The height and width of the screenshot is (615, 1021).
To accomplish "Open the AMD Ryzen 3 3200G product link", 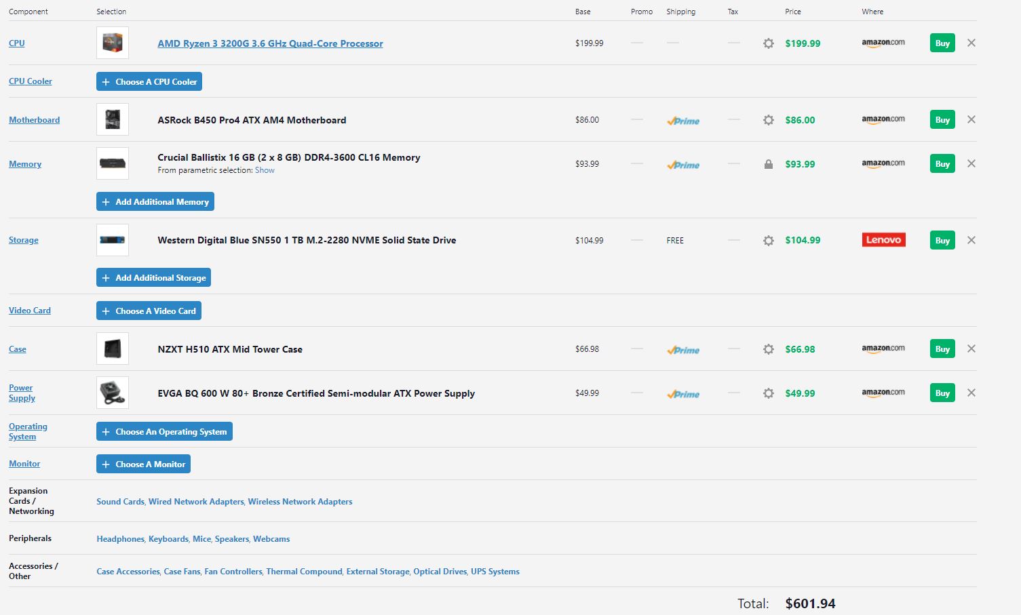I will (270, 43).
